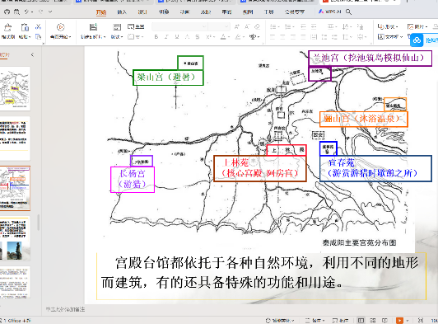Click the text highlight color swatch
Image resolution: width=438 pixels, height=324 pixels.
(x=238, y=36)
